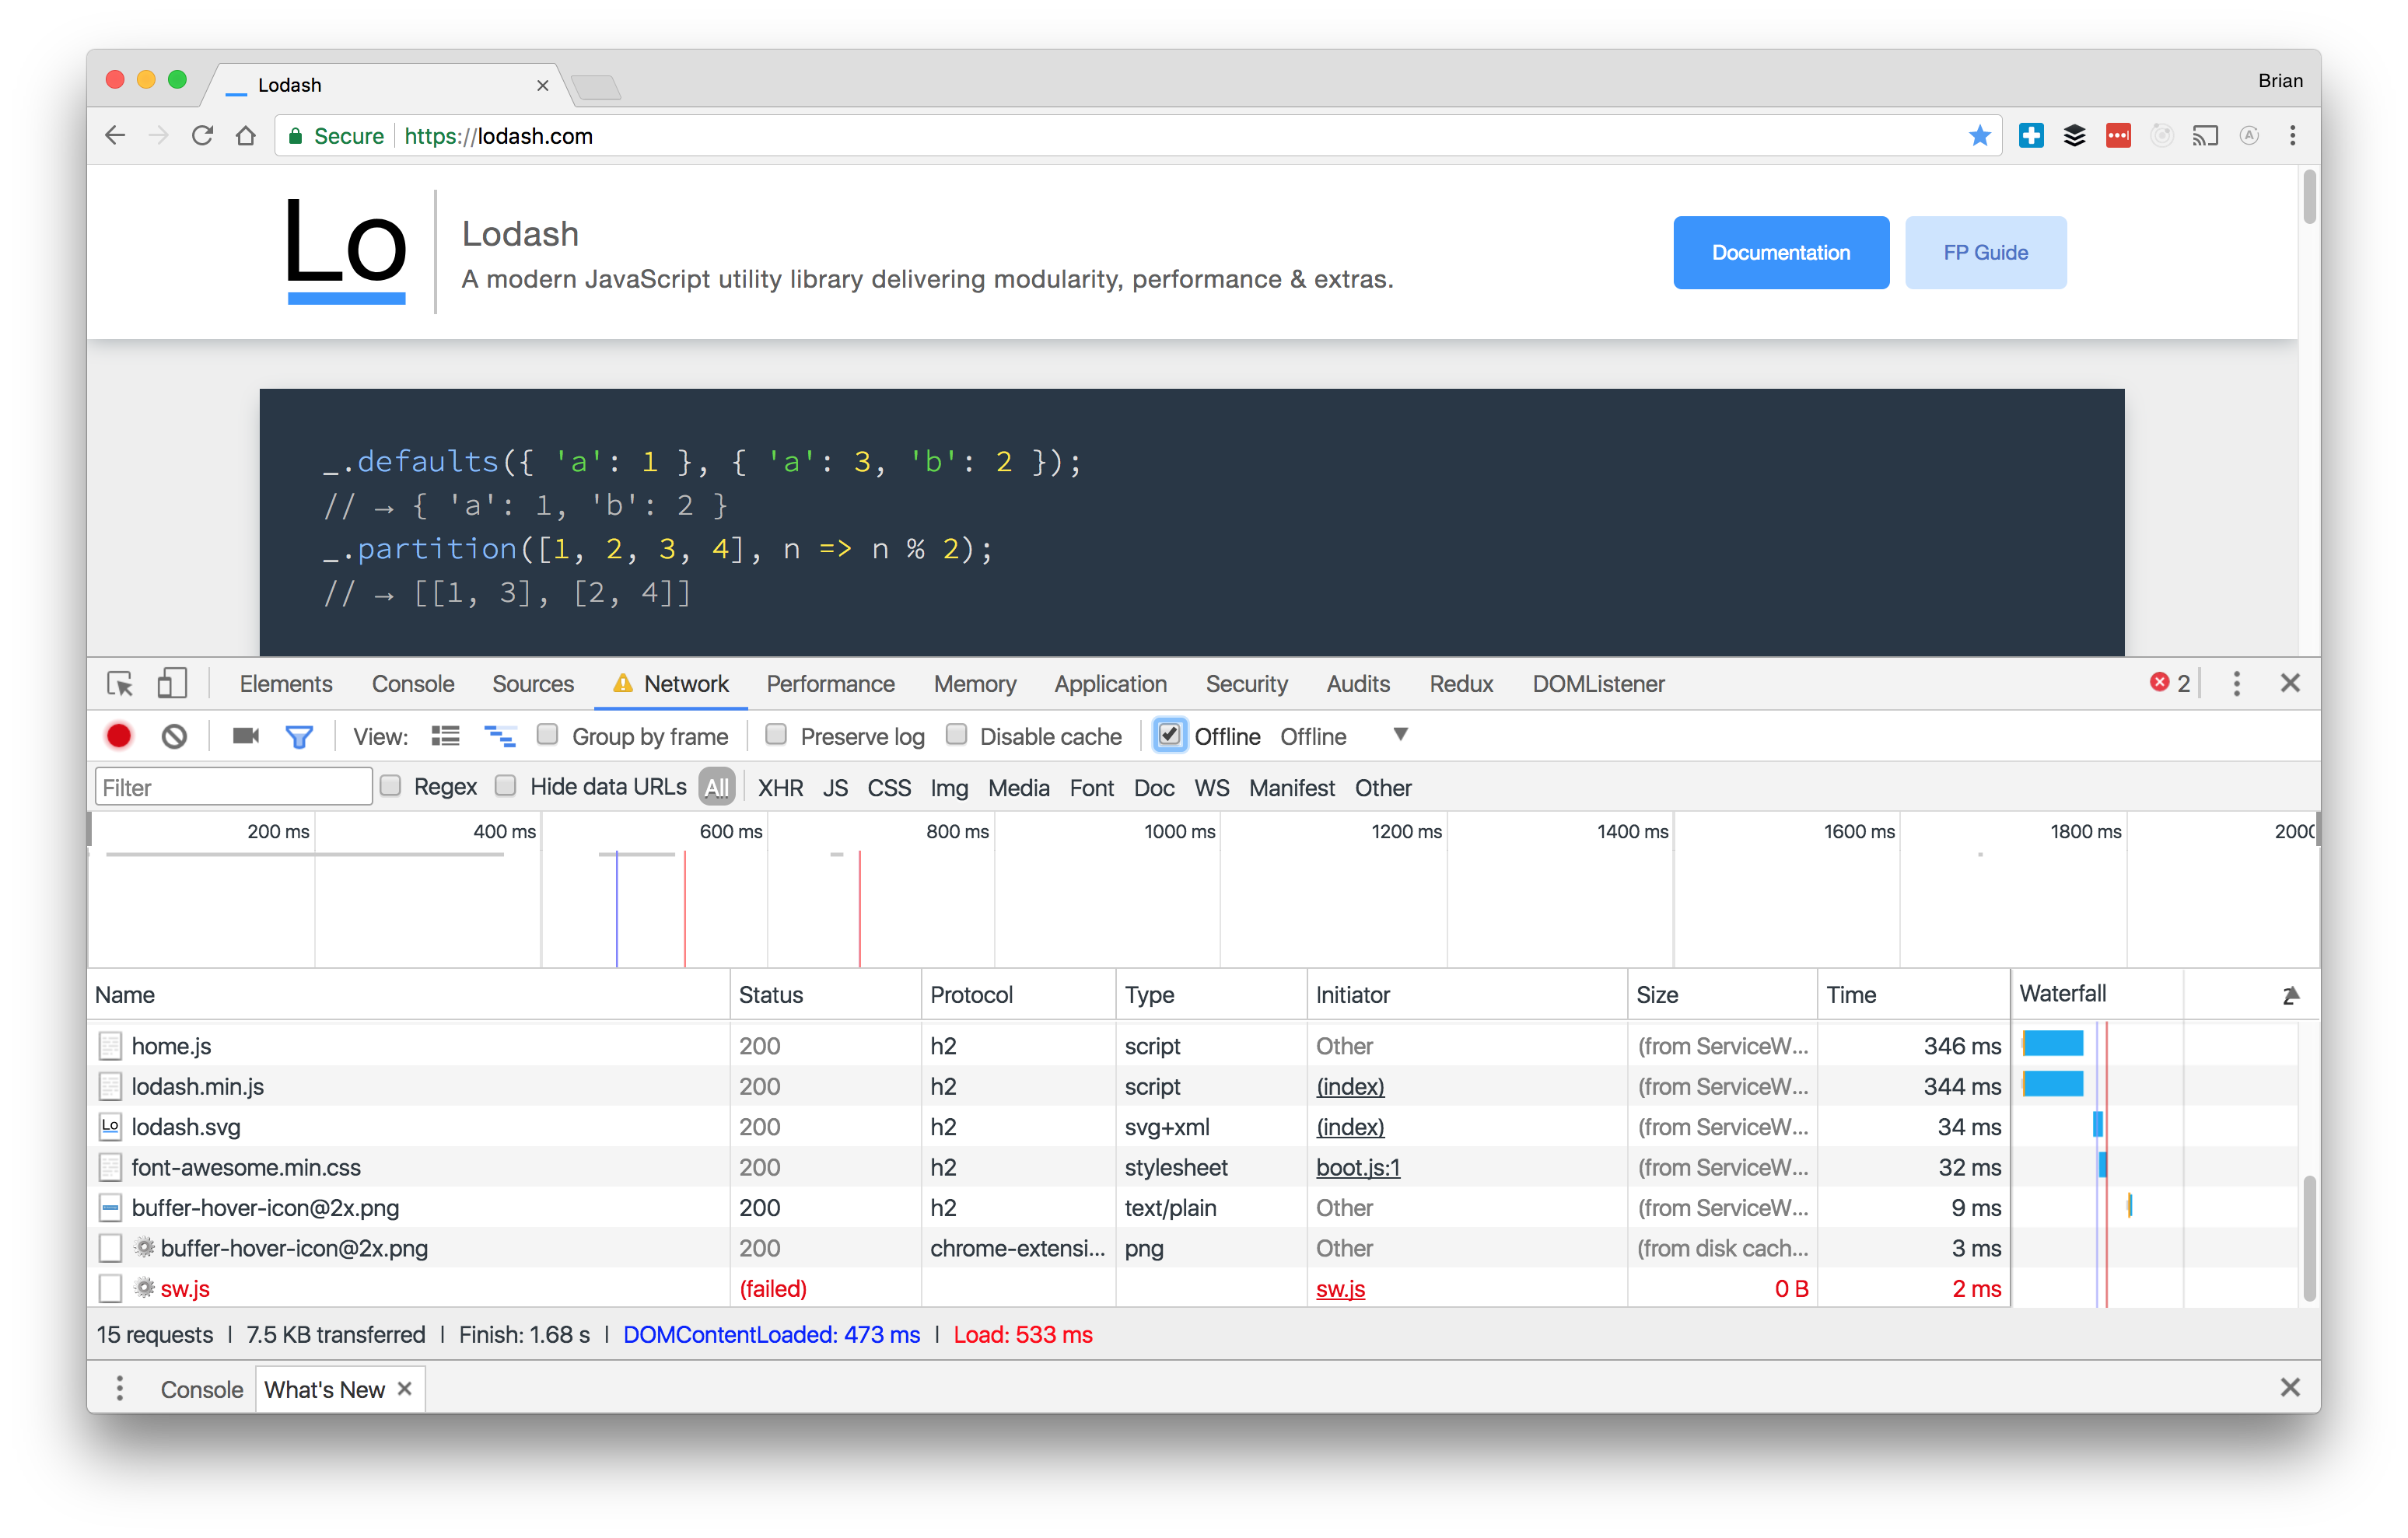
Task: Switch to large request rows view icon
Action: 445,736
